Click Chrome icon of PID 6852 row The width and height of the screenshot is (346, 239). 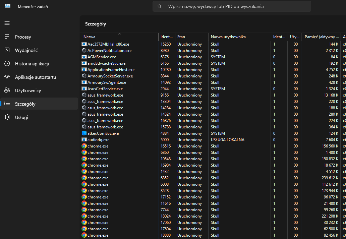[84, 178]
